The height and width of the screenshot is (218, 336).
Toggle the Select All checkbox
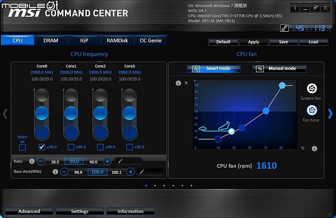[22, 147]
